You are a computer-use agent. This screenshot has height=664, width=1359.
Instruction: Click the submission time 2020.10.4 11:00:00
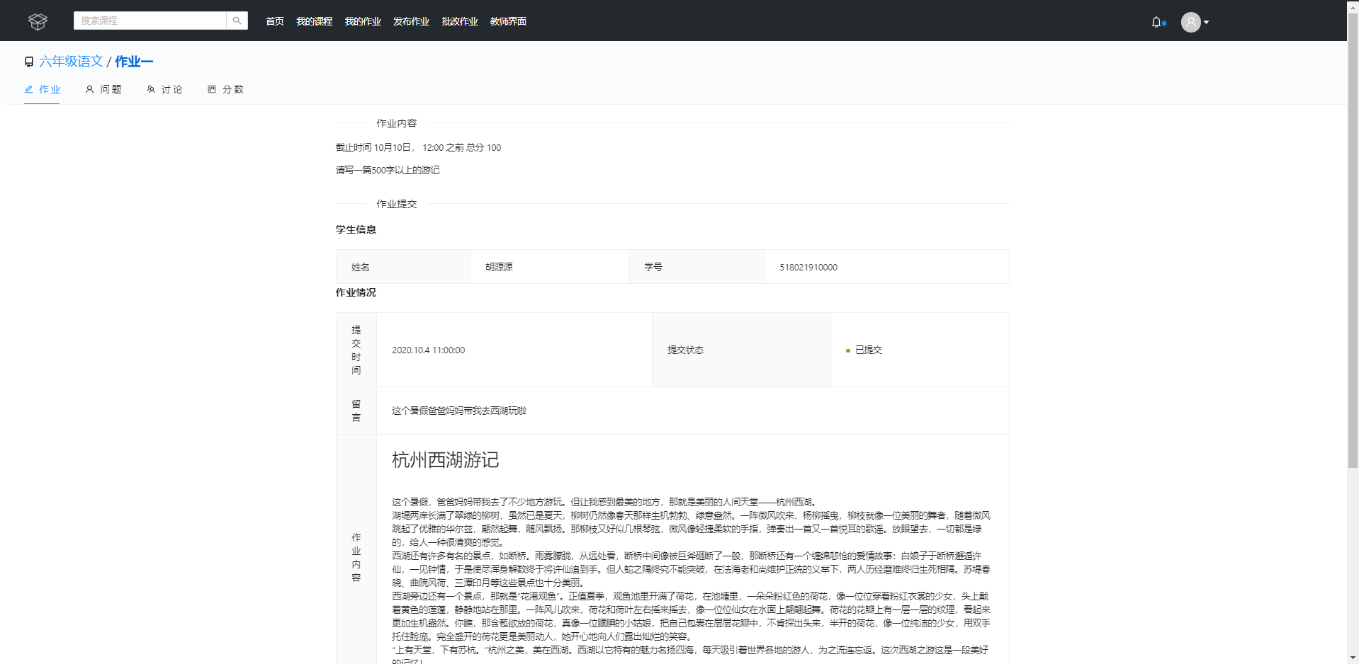(x=429, y=350)
